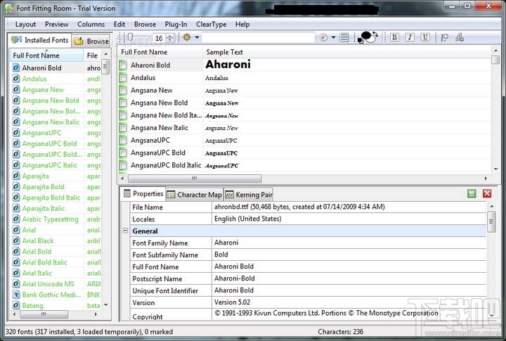
Task: Tick the Angsana New Bold Italic checkbox
Action: tap(123, 115)
